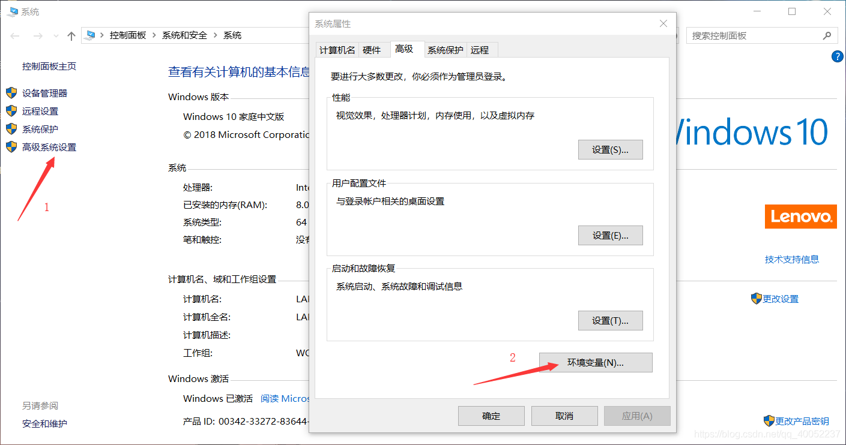
Task: Click shield icon beside 系统保护
Action: click(11, 129)
